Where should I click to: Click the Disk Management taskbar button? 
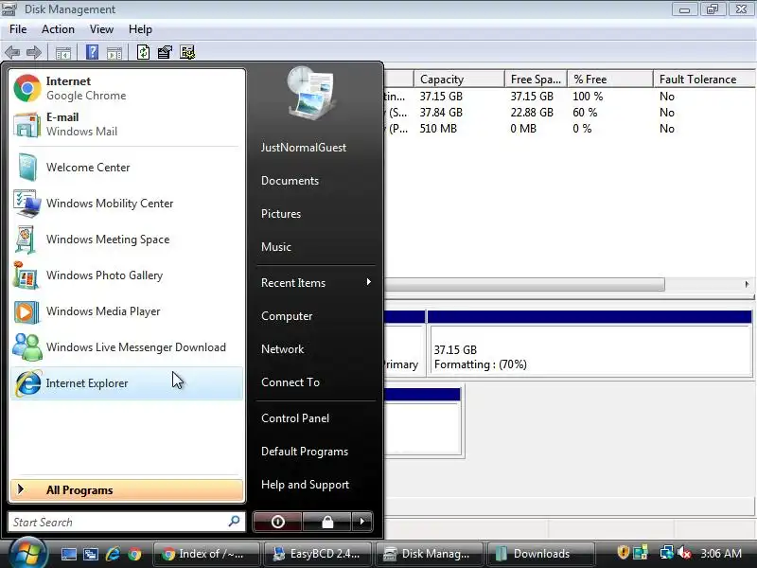(430, 554)
